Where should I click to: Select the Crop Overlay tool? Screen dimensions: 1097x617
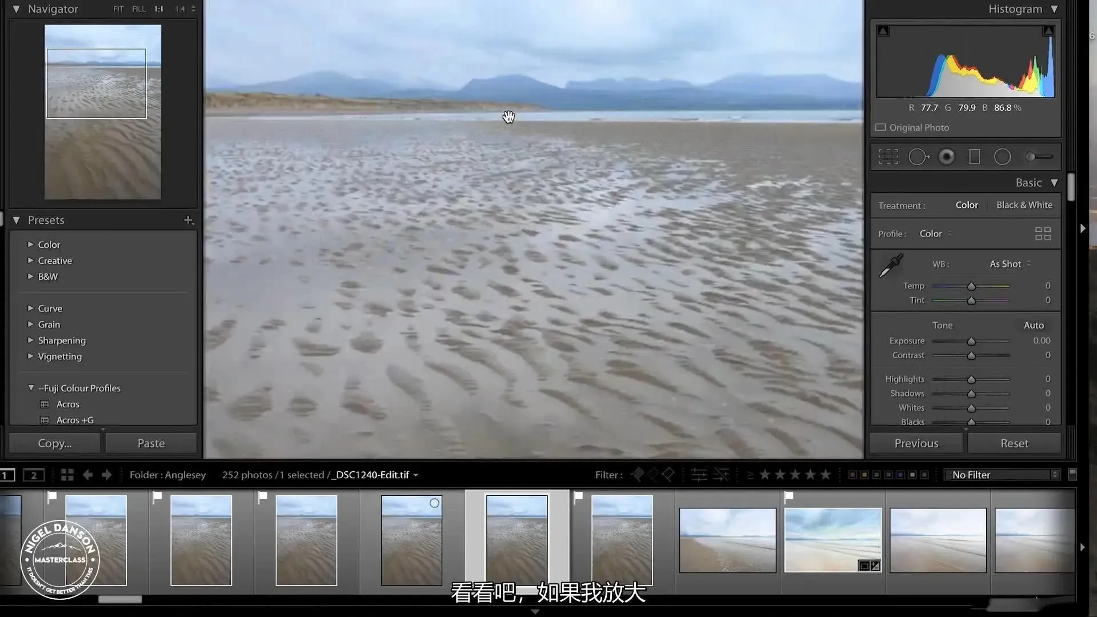(x=888, y=157)
